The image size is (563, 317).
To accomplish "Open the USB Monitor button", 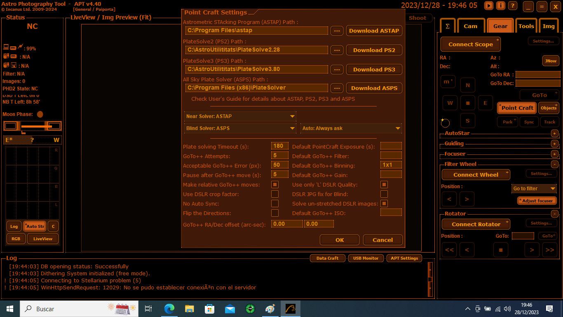I will (365, 258).
